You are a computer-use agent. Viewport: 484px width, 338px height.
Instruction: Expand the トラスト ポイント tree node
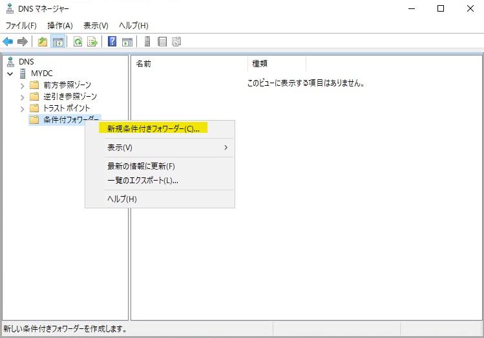(23, 108)
